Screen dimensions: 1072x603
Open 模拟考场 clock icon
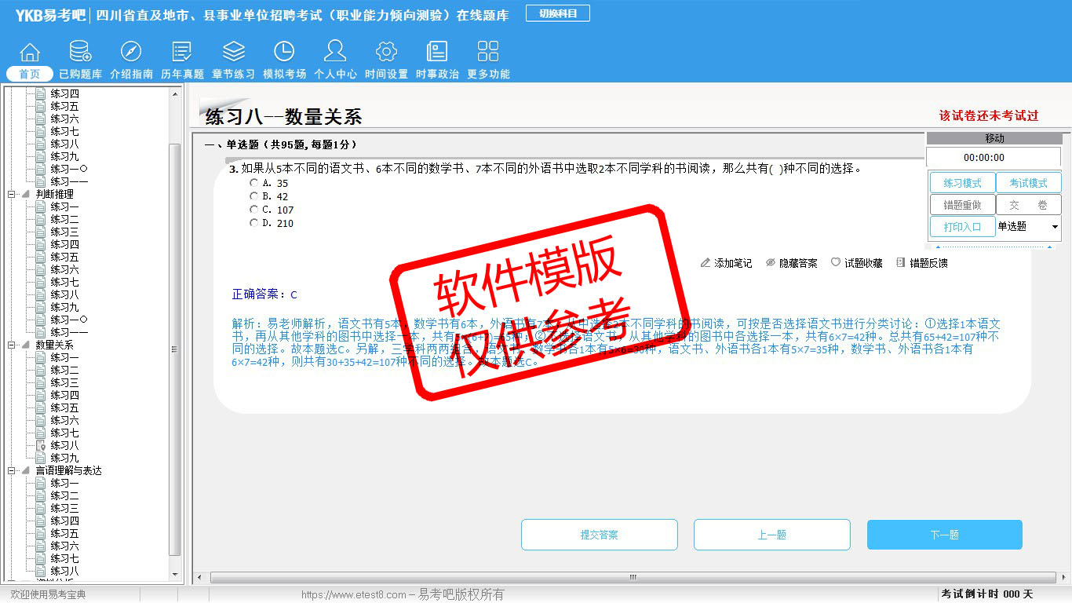[x=284, y=53]
